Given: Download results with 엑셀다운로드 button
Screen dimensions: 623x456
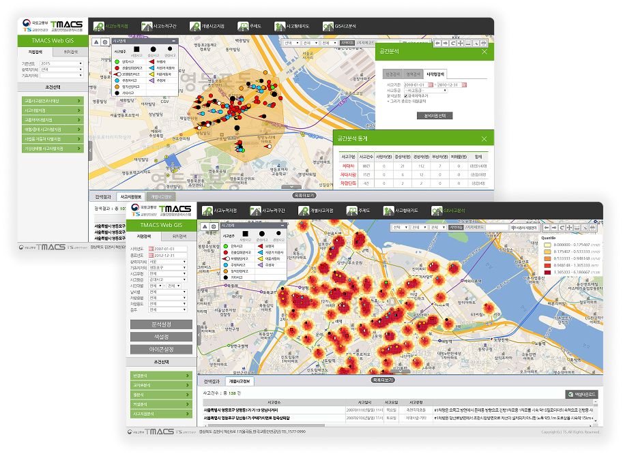Looking at the screenshot, I should coord(581,394).
